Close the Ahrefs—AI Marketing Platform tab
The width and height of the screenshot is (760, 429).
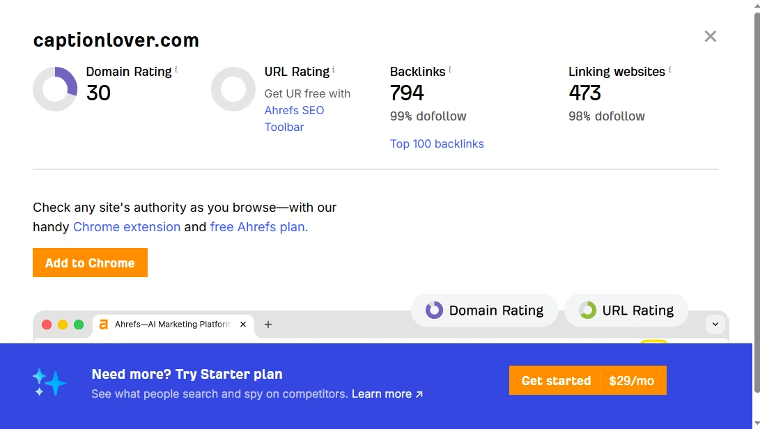(x=243, y=324)
